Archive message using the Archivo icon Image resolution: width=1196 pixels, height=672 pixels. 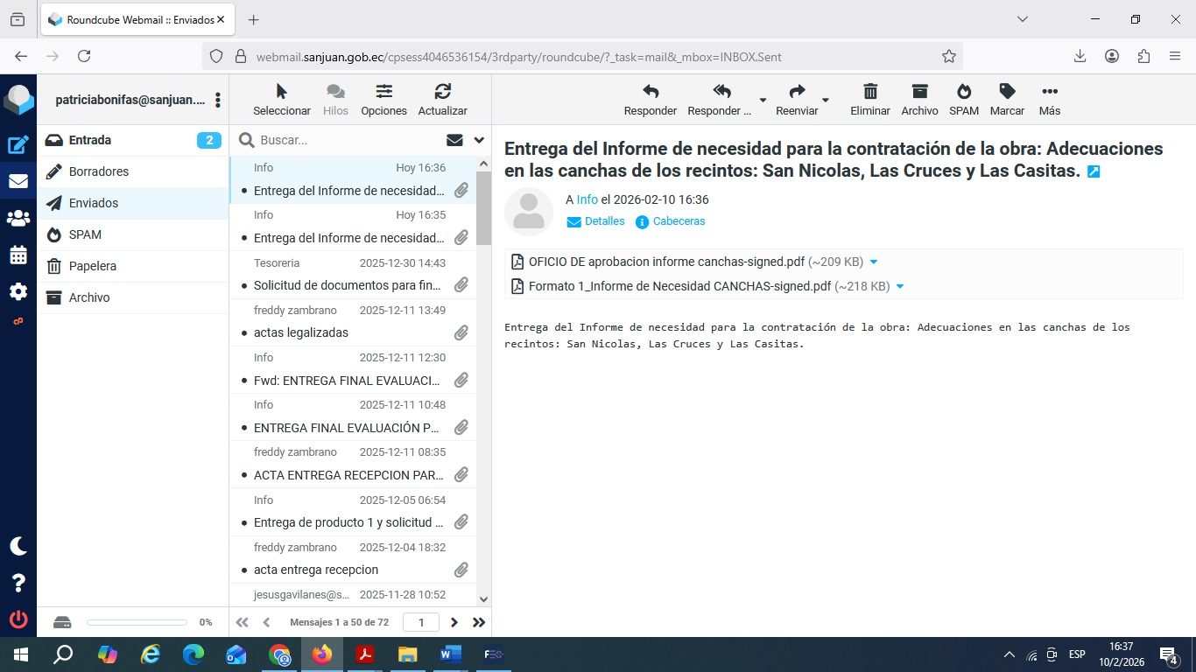point(919,93)
